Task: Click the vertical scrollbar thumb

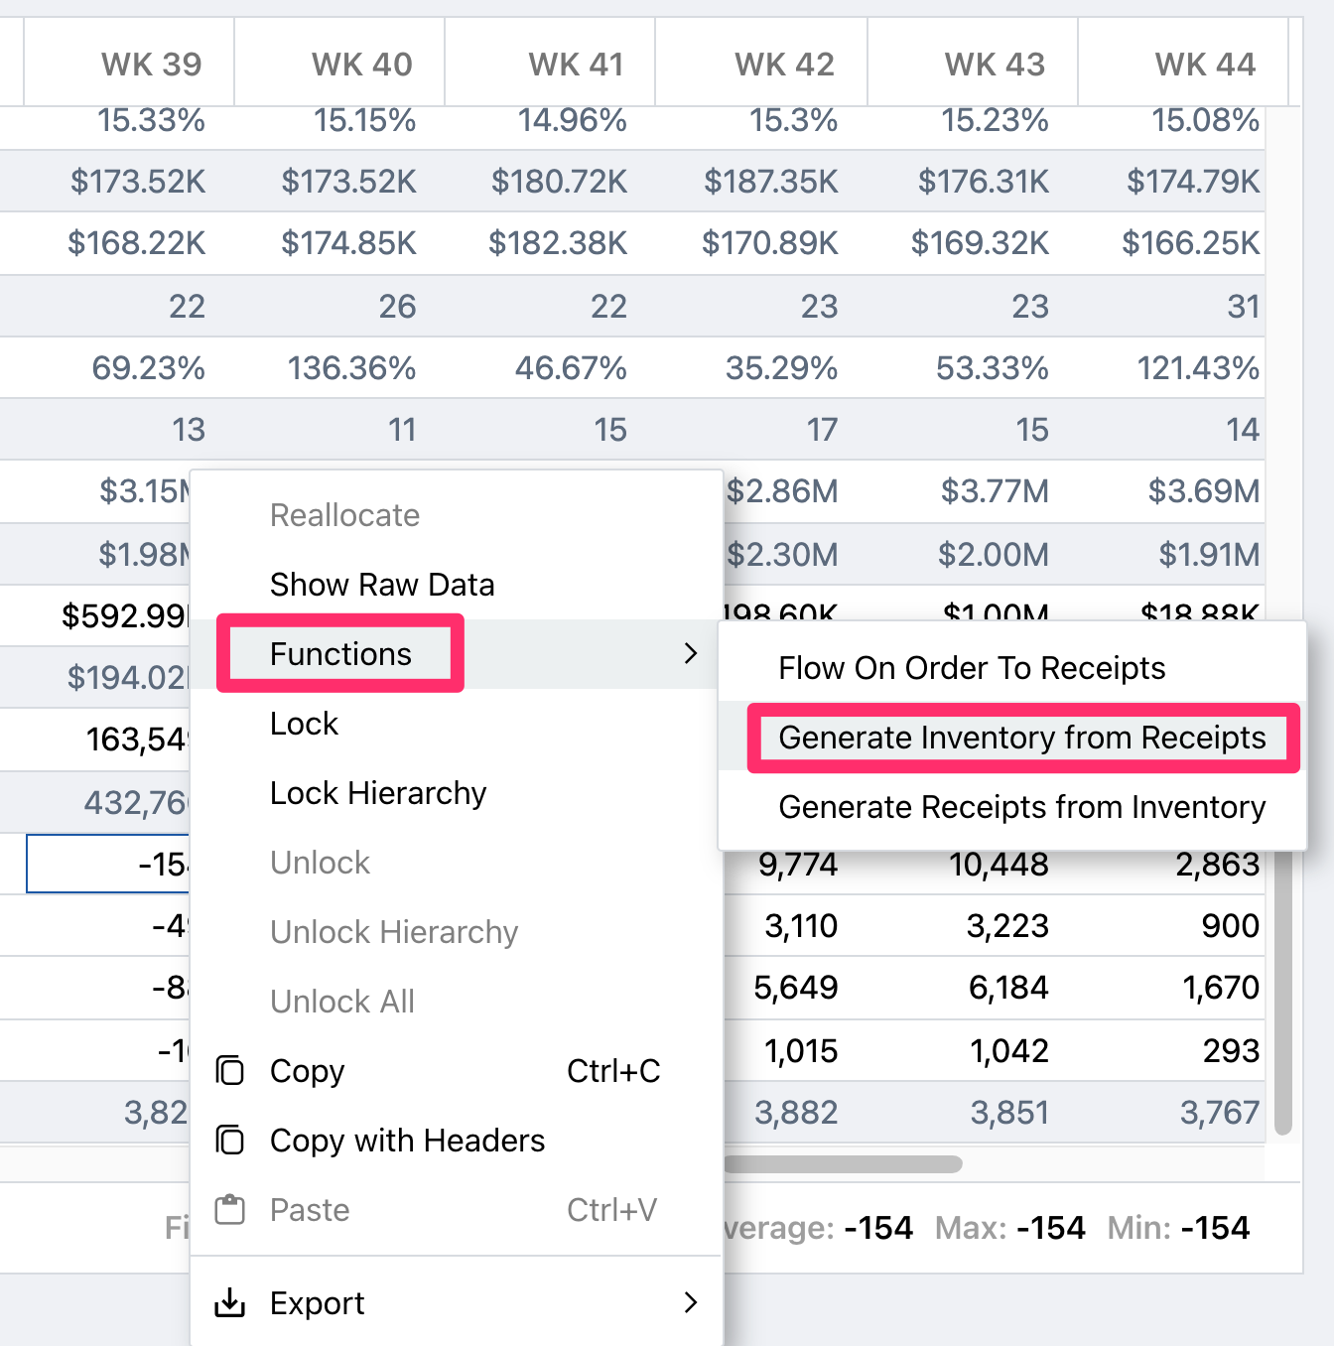Action: coord(1283,993)
